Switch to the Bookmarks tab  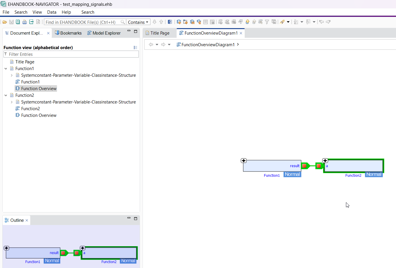pyautogui.click(x=68, y=33)
